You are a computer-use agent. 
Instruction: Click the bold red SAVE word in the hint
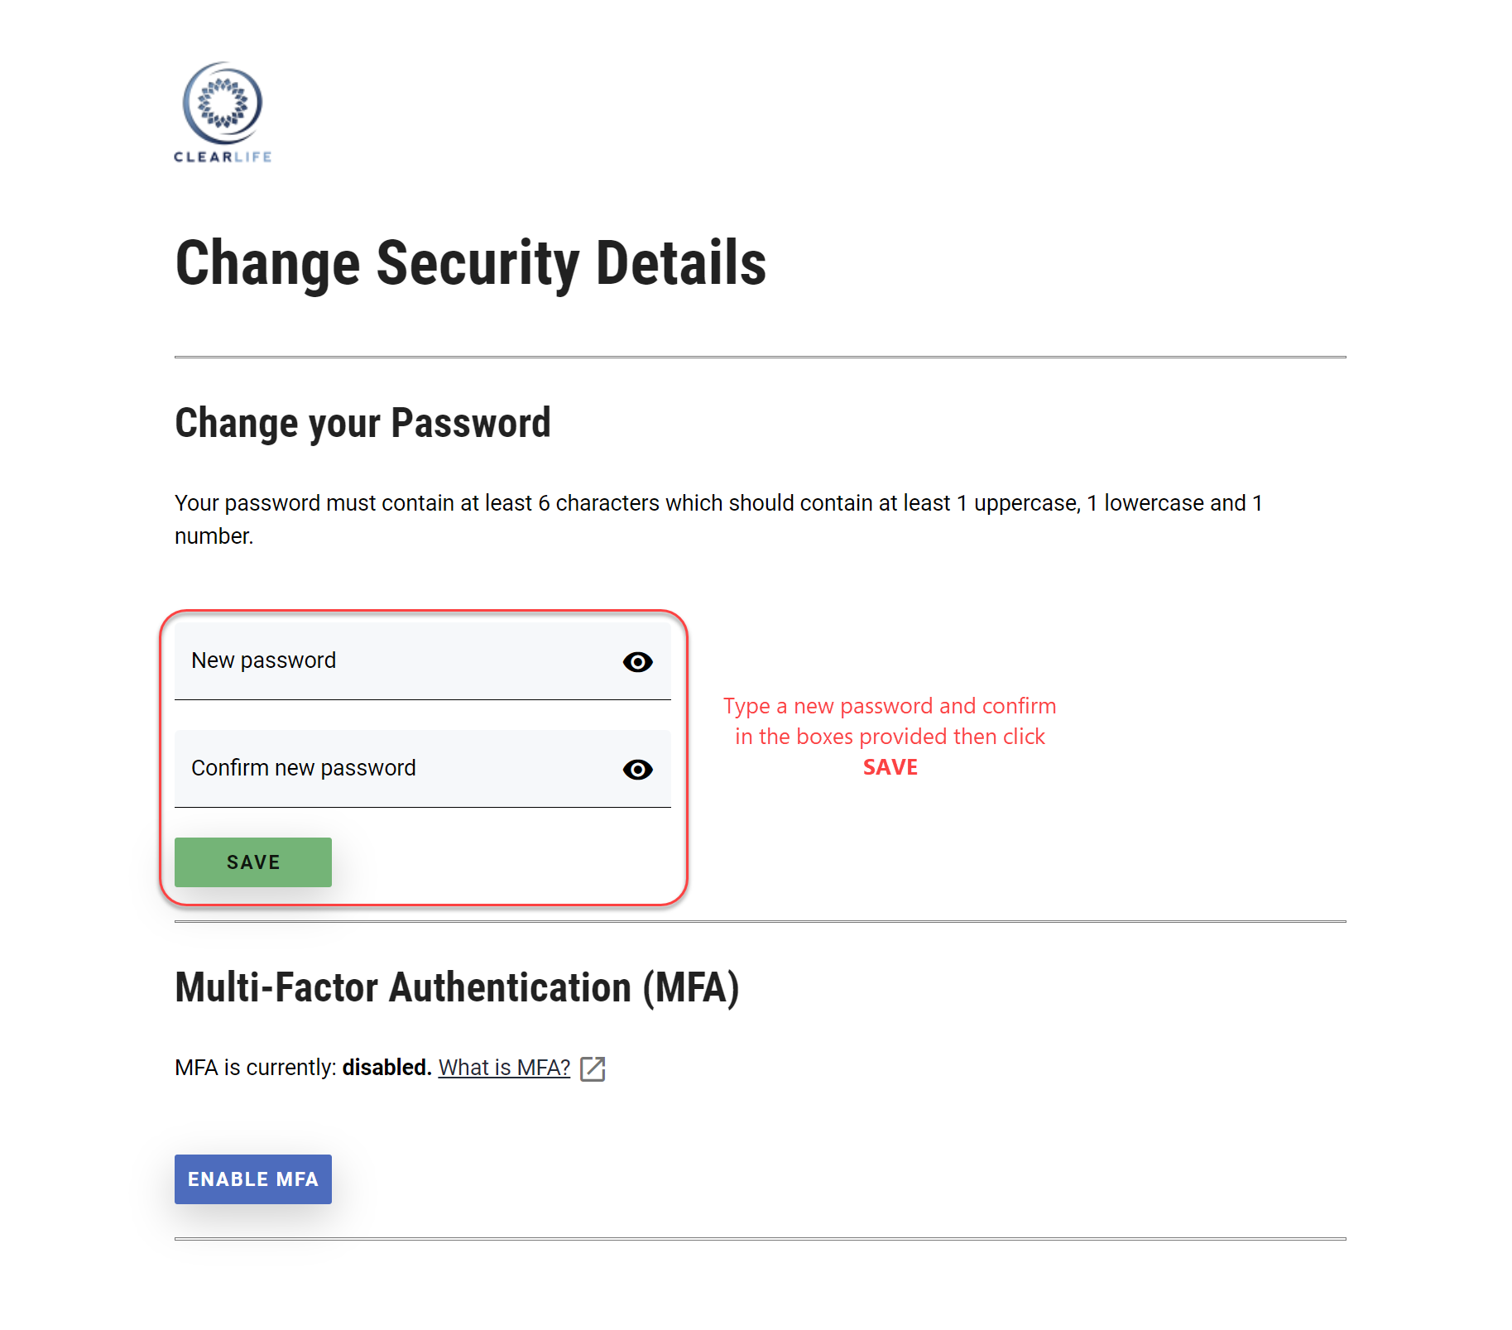tap(890, 767)
